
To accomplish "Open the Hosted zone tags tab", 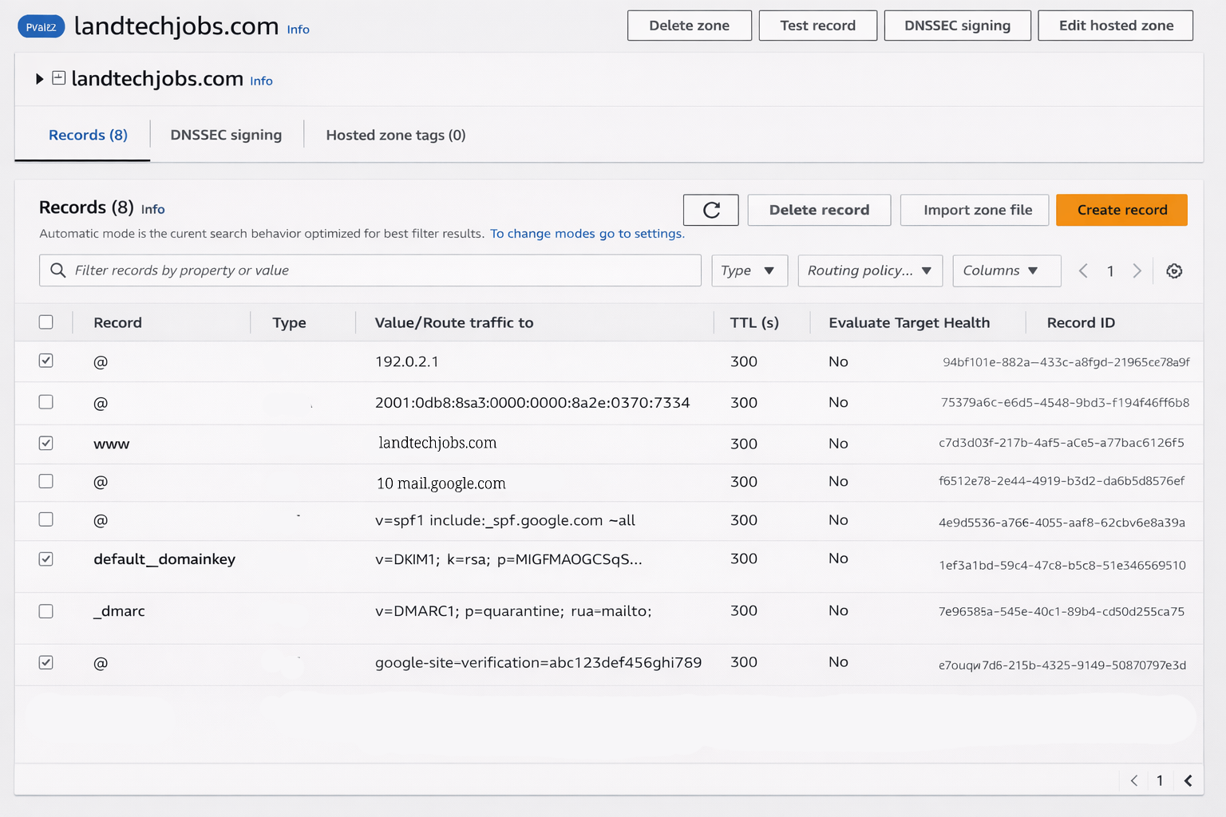I will [x=395, y=135].
